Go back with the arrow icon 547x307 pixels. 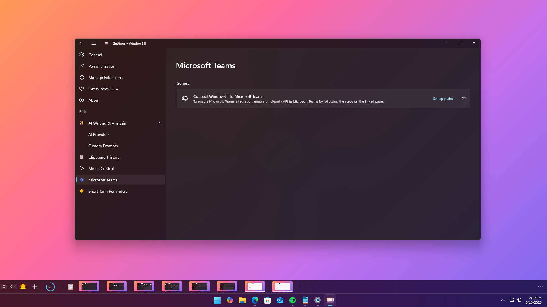click(81, 43)
